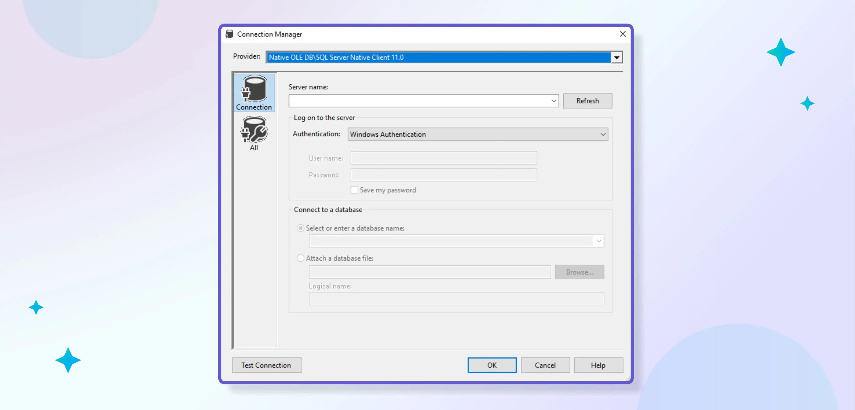The height and width of the screenshot is (410, 855).
Task: Click the Browse database file button
Action: [x=580, y=272]
